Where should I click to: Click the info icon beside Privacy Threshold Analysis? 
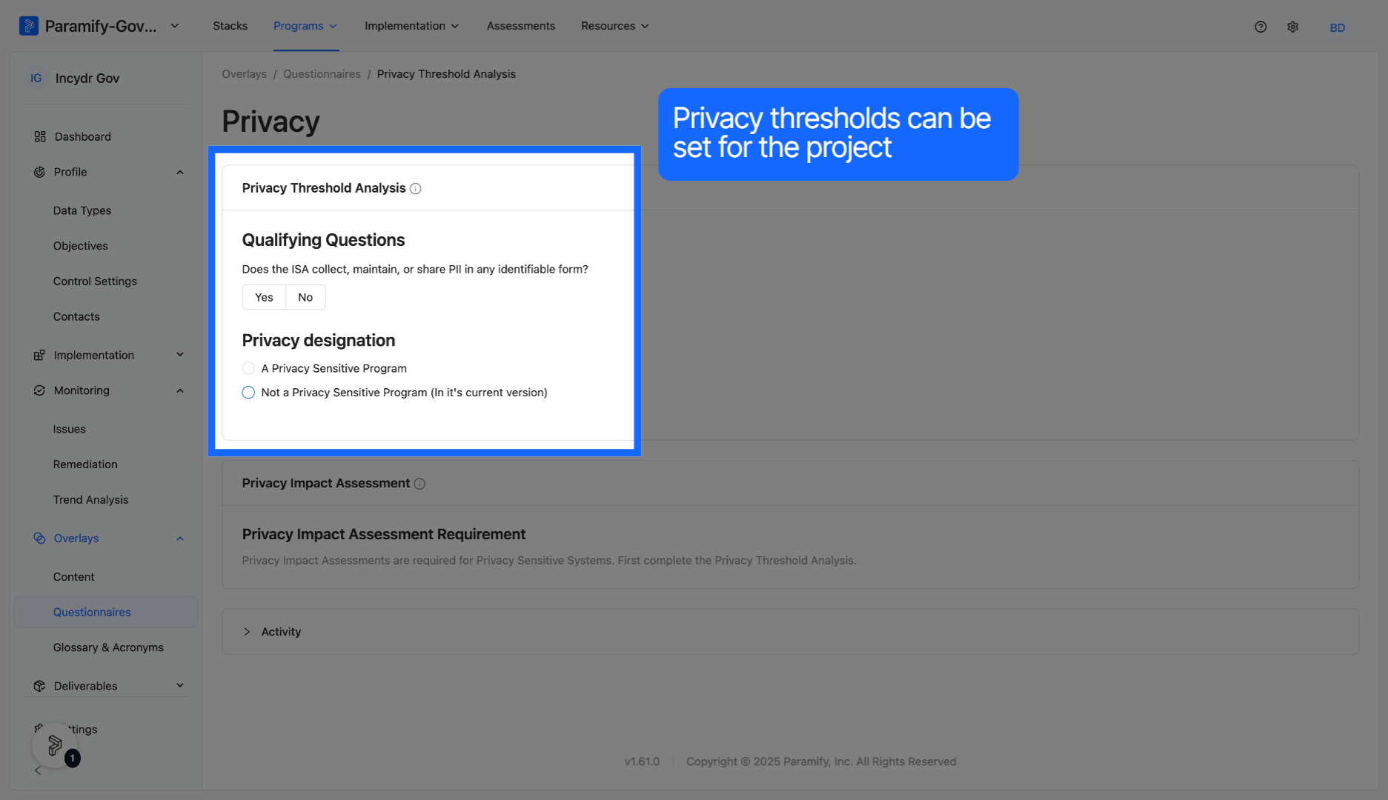point(416,189)
